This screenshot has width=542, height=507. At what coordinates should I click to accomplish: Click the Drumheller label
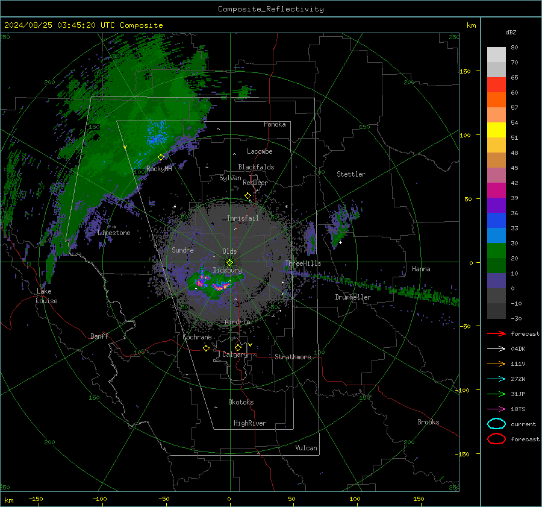coord(353,297)
